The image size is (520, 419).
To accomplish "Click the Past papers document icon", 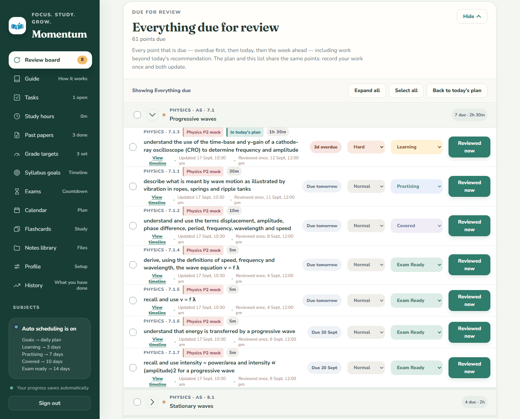I will point(17,135).
